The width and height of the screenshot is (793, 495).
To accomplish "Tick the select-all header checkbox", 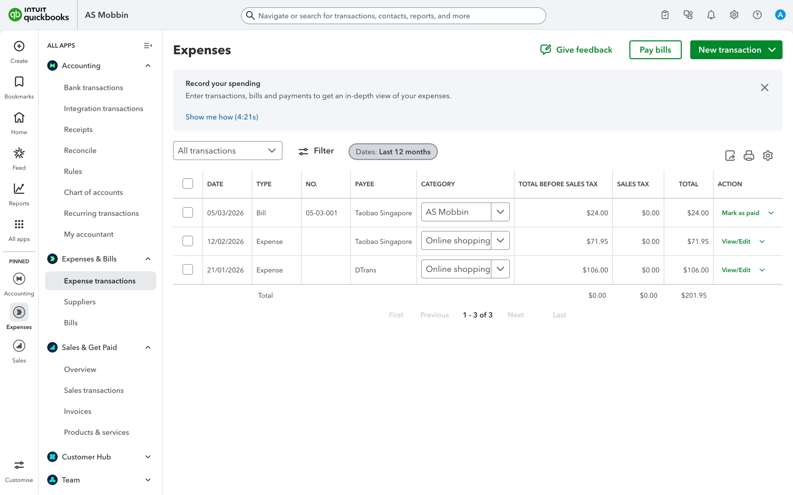I will [188, 184].
